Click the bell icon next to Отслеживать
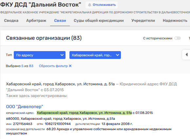This screenshot has width=190, height=139. [89, 5]
